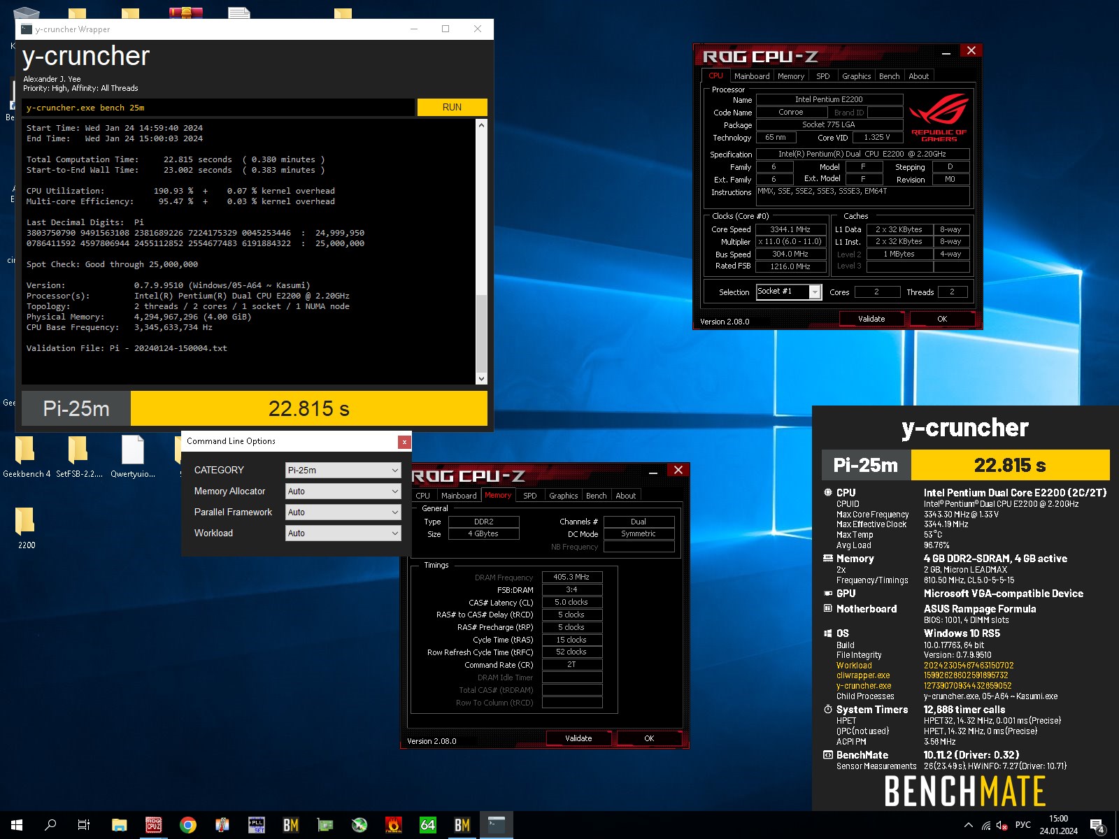The height and width of the screenshot is (839, 1119).
Task: Click the first BM BenchMate taskbar icon
Action: tap(291, 825)
